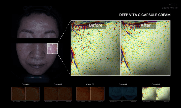Select the Case 02 right thumbnail

[x=65, y=92]
